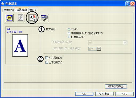Viewport: 136px width, 98px height.
Task: Open the watermark (Copy page) settings icon
Action: tap(21, 18)
